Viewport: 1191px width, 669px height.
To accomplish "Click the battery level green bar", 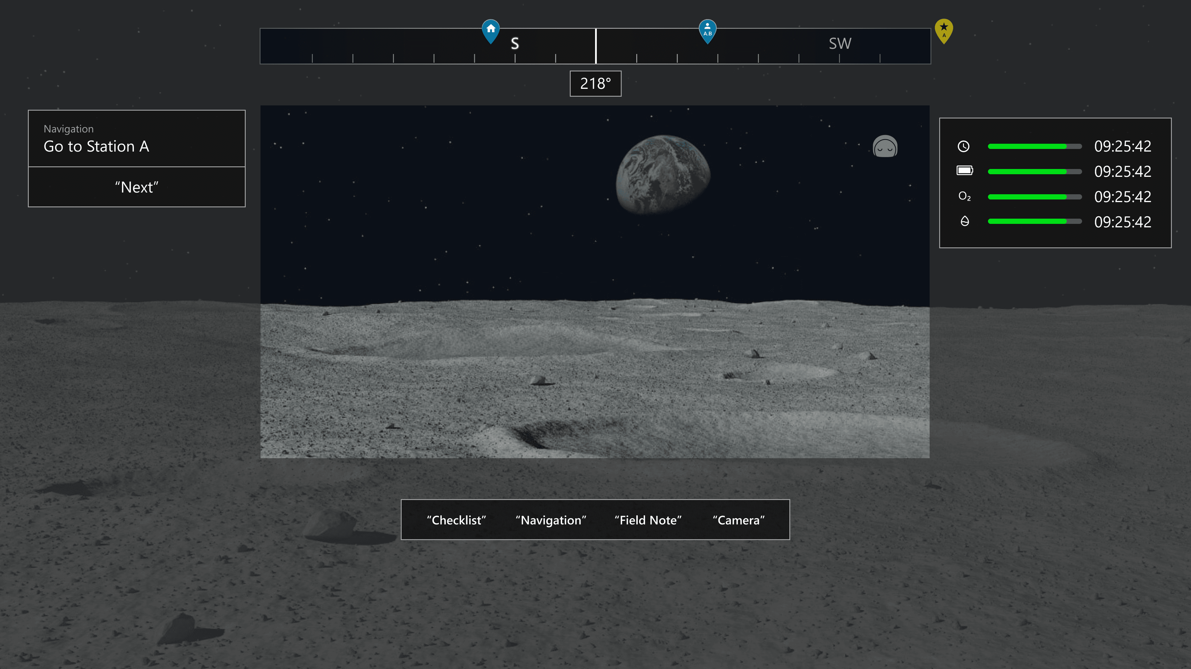I will point(1027,172).
